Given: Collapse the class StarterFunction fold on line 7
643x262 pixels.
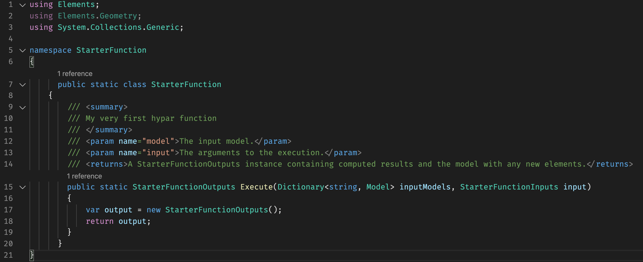Looking at the screenshot, I should pyautogui.click(x=23, y=84).
